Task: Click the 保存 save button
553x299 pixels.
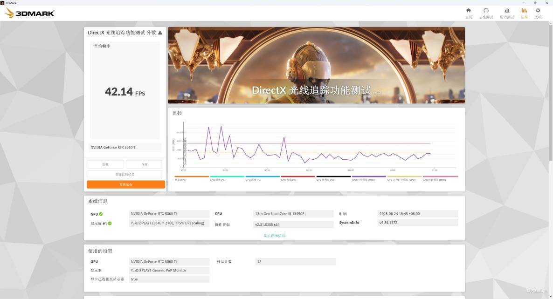Action: tap(144, 164)
